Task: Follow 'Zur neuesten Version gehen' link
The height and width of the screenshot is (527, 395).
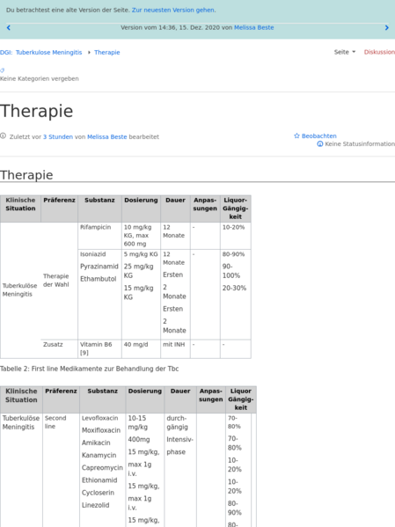Action: [x=173, y=10]
